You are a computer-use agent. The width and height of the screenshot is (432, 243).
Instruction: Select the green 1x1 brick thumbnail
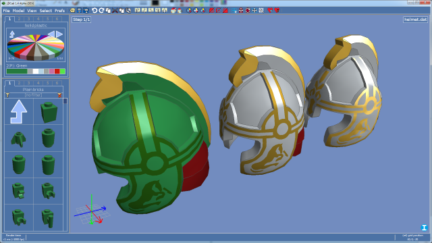click(x=49, y=112)
